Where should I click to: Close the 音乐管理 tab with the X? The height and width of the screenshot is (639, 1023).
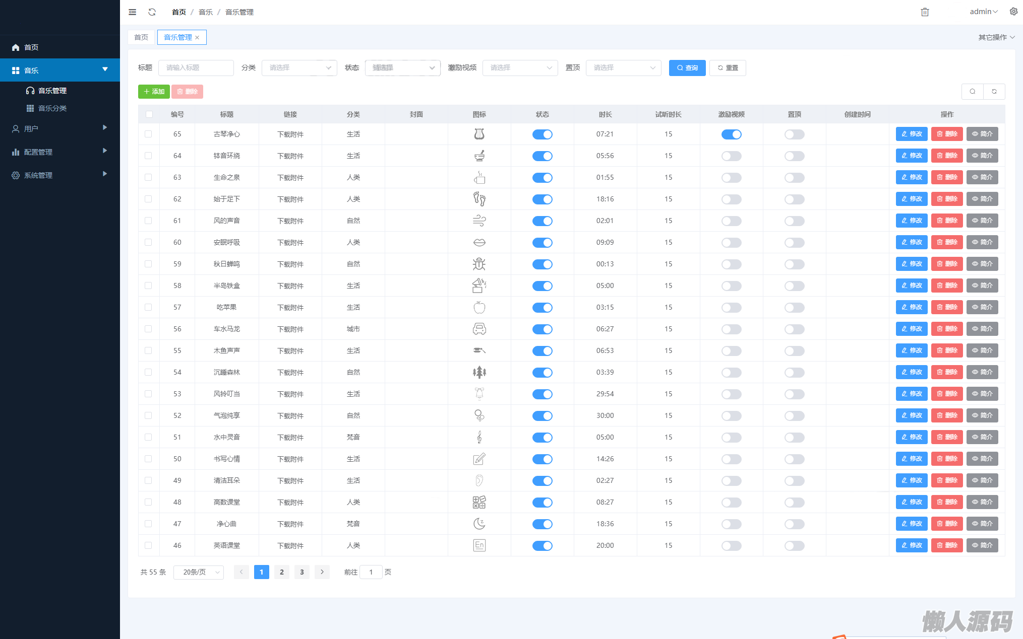click(197, 38)
